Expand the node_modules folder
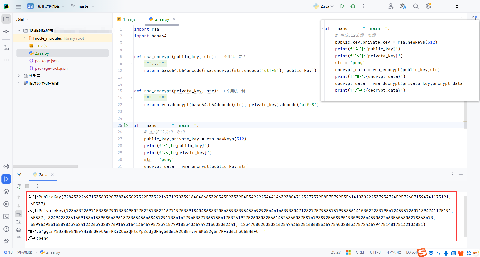This screenshot has width=480, height=257. click(25, 38)
